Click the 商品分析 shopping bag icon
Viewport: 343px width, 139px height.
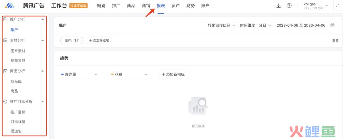5,71
